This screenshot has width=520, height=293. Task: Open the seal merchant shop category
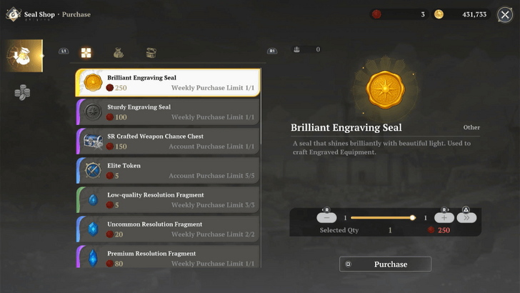pyautogui.click(x=22, y=56)
